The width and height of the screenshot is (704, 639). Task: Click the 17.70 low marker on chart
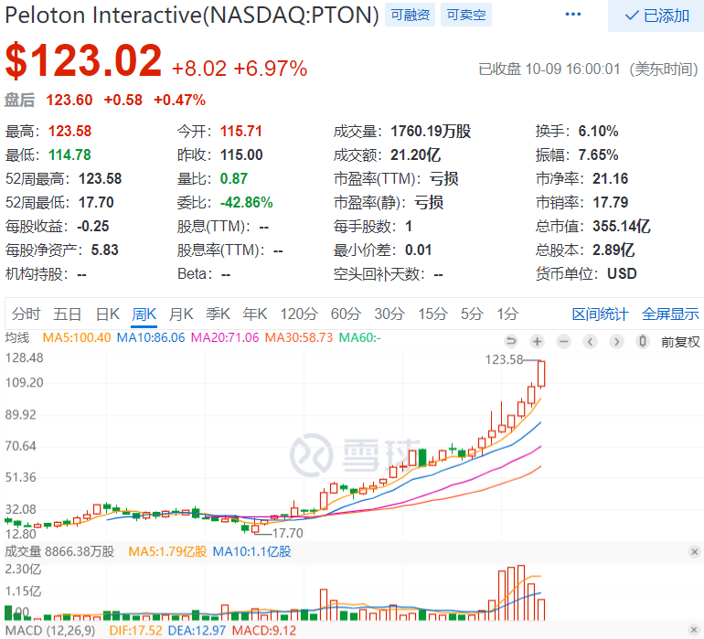(288, 533)
